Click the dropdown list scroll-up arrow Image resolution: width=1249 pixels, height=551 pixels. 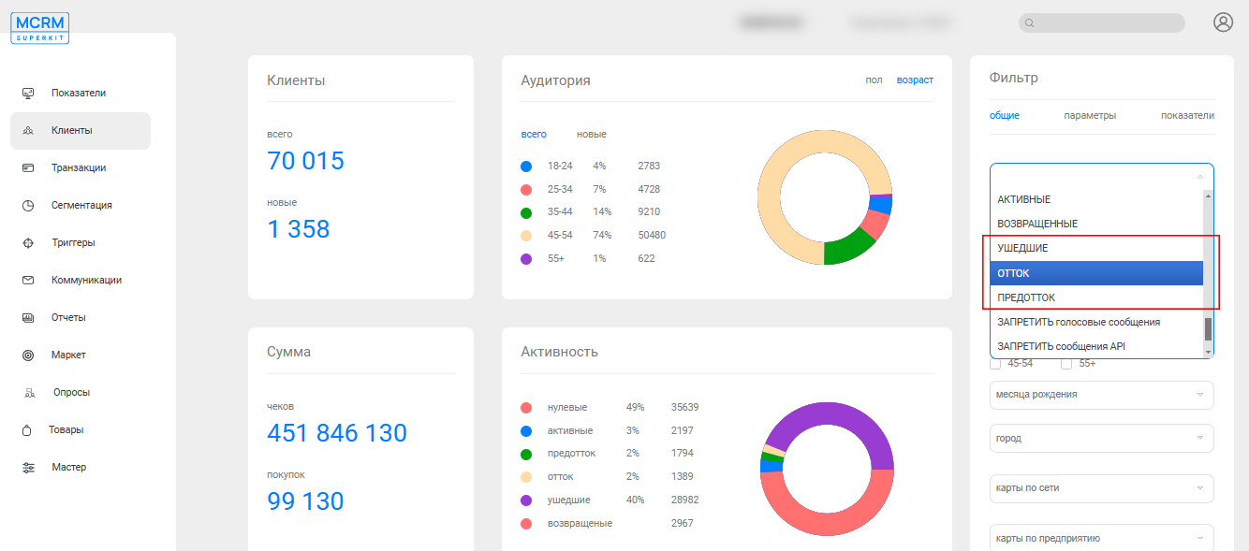coord(1208,196)
